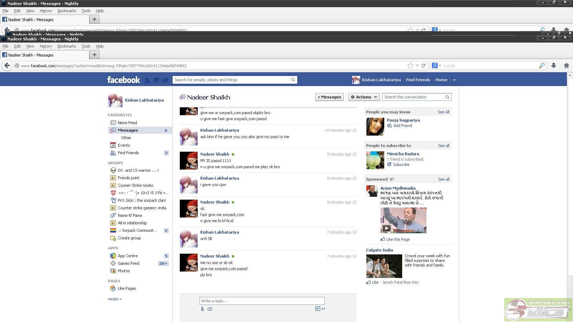Play the Arjun Modhwadia sponsored video

point(386,228)
